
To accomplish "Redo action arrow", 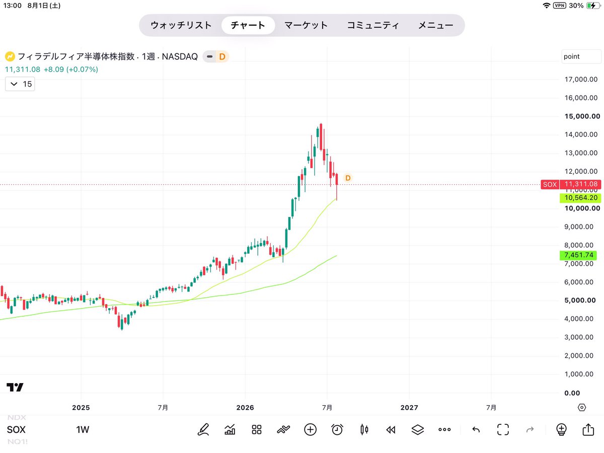I will [x=530, y=429].
